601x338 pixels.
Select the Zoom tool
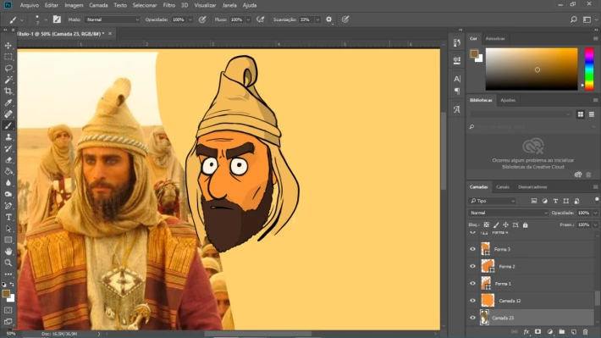8,263
